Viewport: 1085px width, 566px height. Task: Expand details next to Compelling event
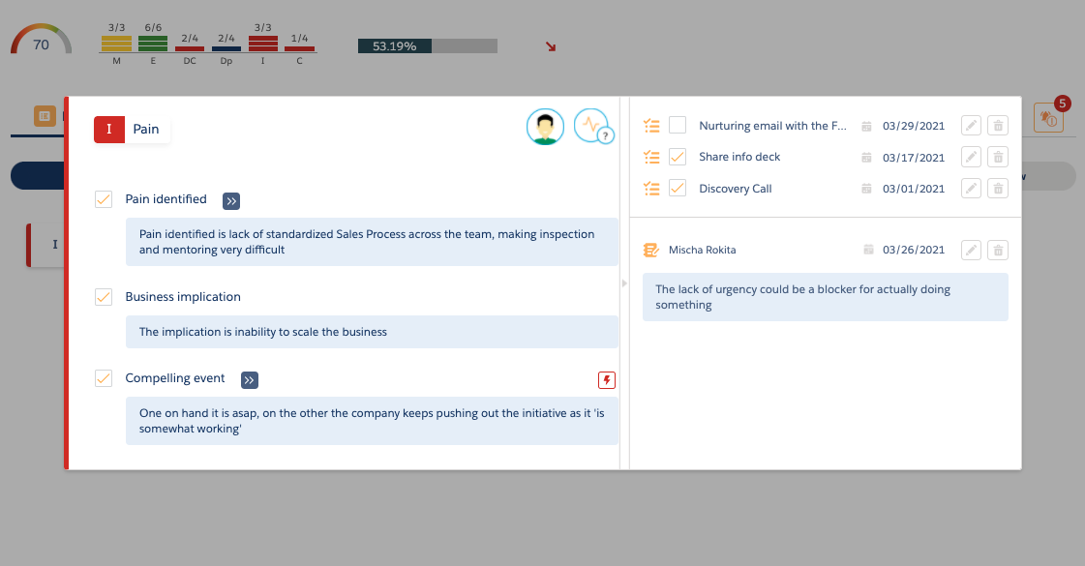250,380
